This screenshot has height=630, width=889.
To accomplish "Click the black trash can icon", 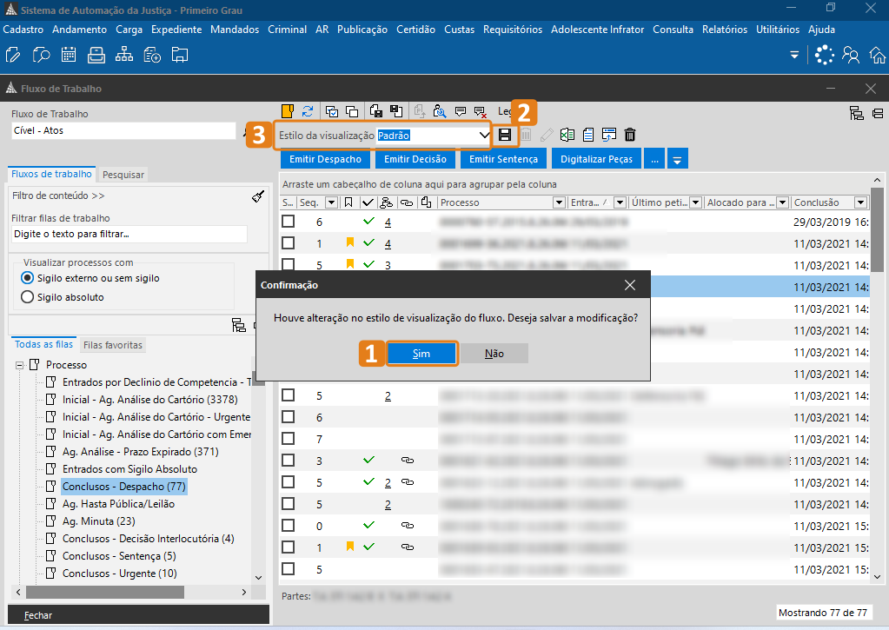I will pos(630,135).
